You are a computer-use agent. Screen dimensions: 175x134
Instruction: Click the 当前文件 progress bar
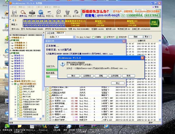click(52, 70)
